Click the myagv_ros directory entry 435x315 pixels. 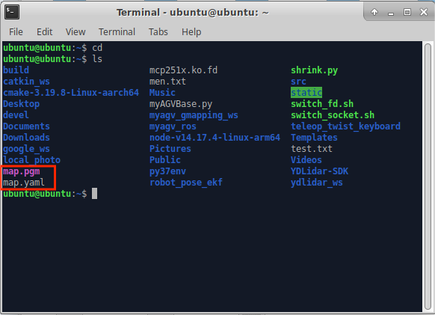[173, 126]
